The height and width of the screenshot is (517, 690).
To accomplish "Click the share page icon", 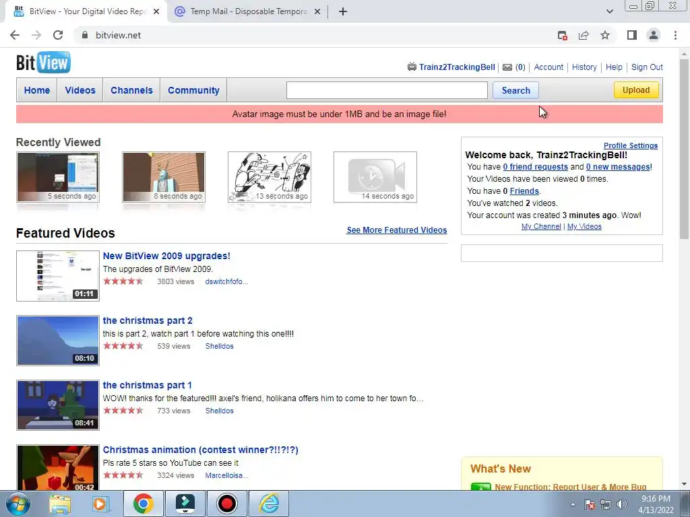I will point(584,35).
